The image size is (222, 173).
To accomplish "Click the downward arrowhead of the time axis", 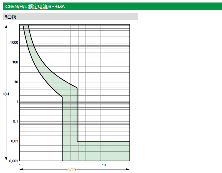I will 6,159.
